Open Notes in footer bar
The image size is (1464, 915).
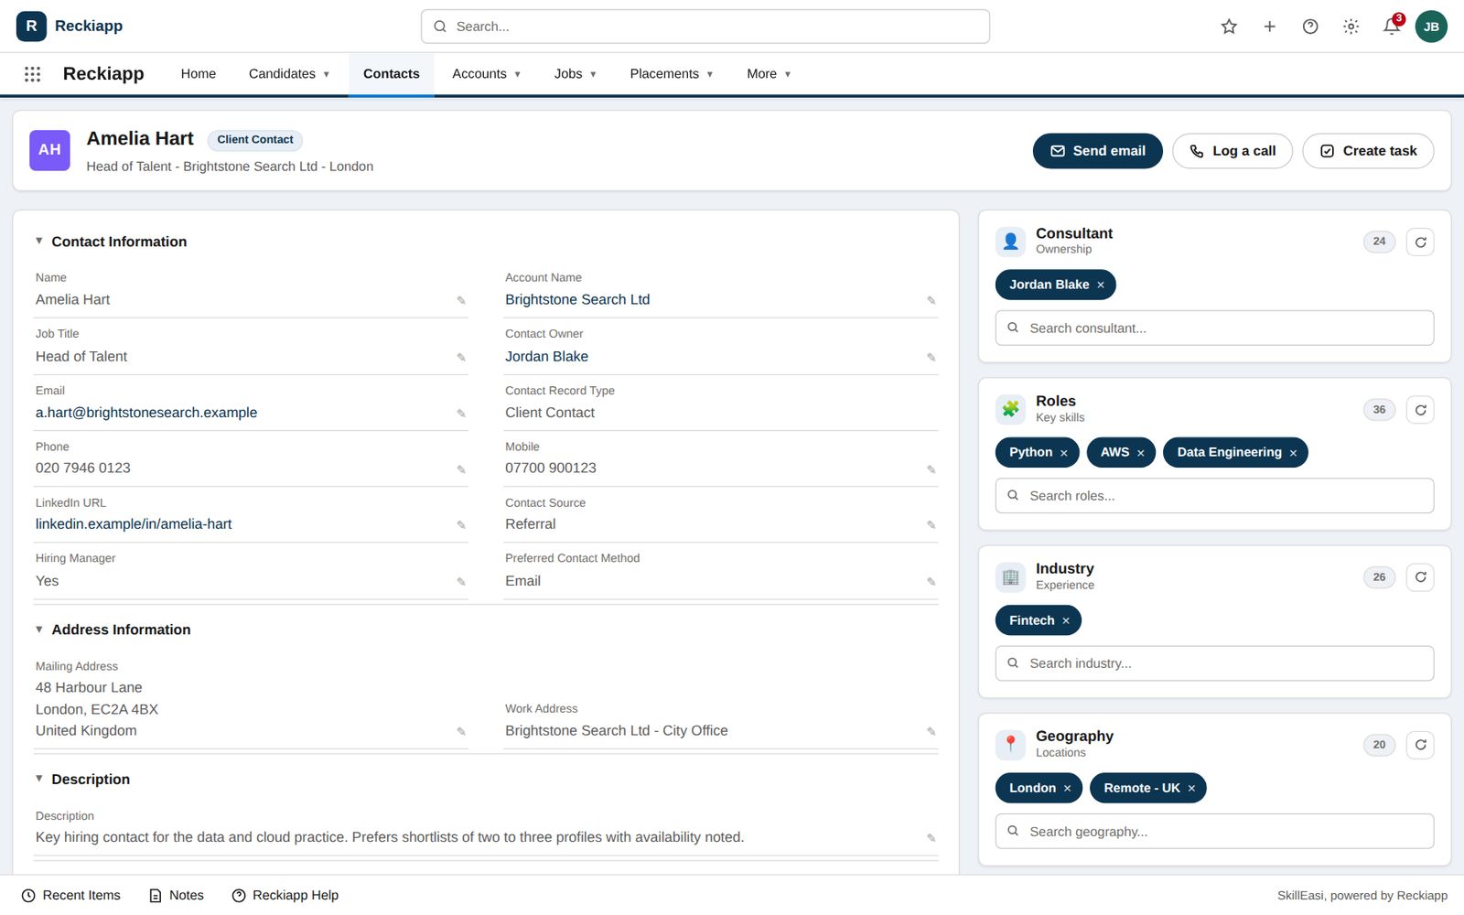[x=177, y=896]
